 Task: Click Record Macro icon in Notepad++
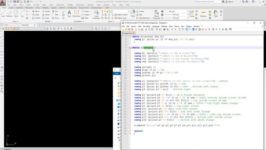point(213,30)
